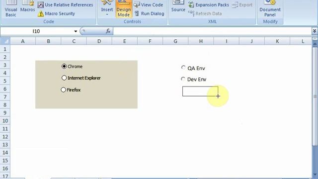318x179 pixels.
Task: Open the Insert controls dropdown
Action: 107,8
